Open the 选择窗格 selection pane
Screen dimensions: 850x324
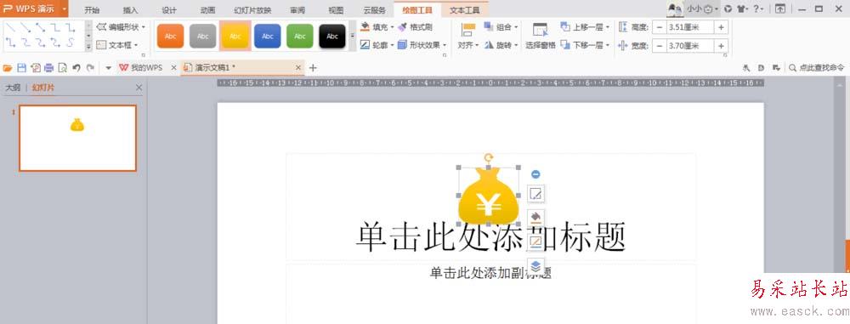point(540,37)
